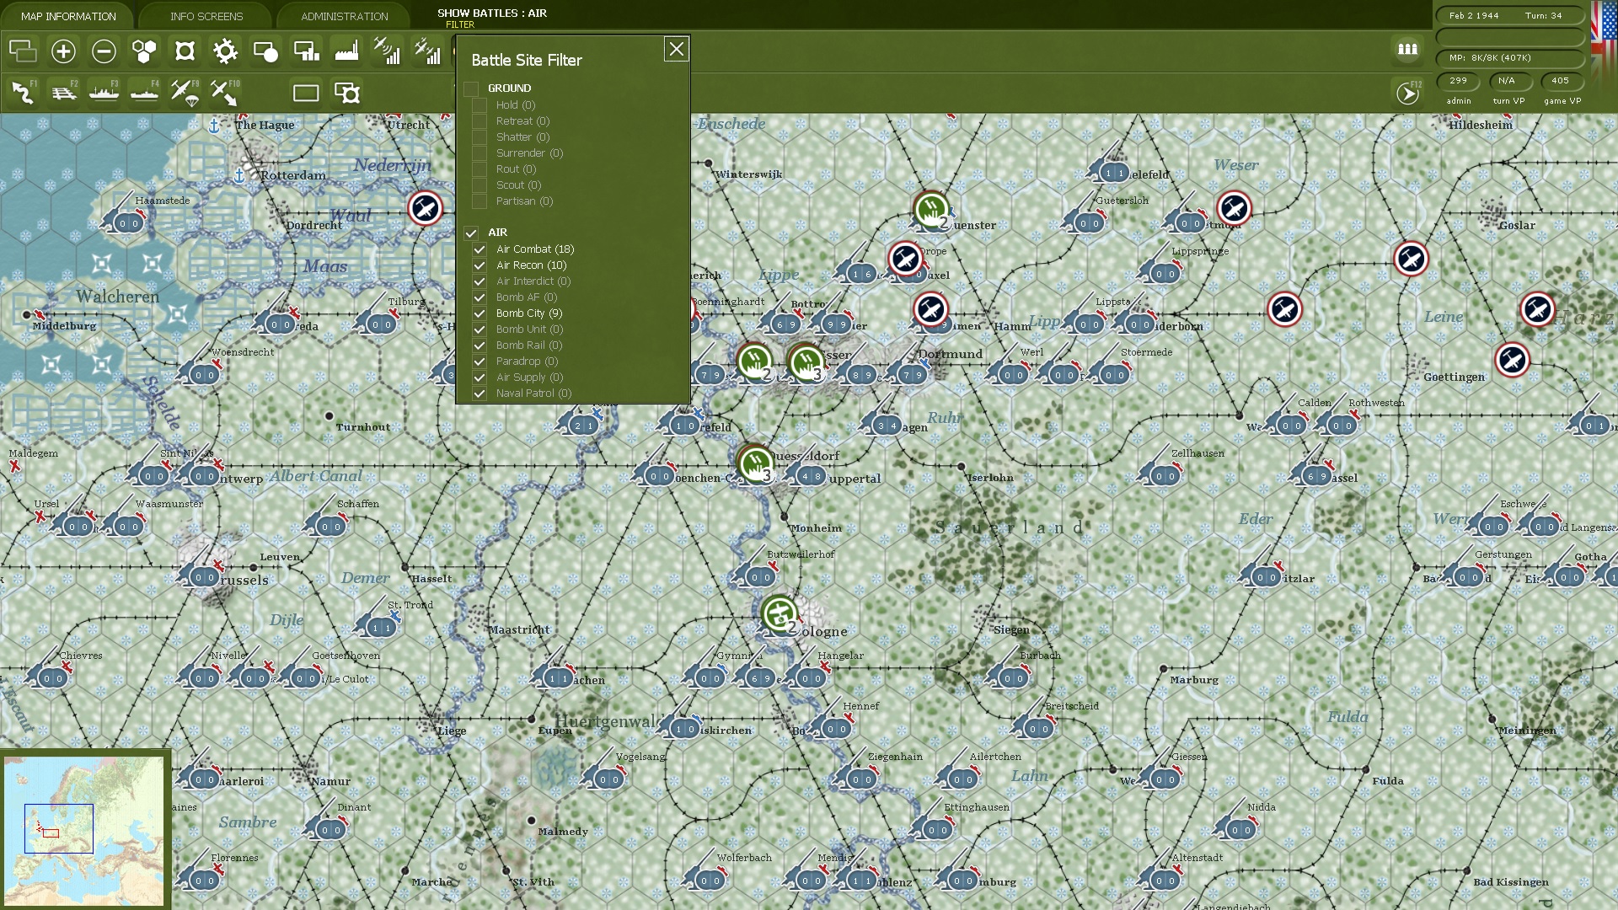
Task: Select the amphibious transport F4 ship icon
Action: click(x=144, y=92)
